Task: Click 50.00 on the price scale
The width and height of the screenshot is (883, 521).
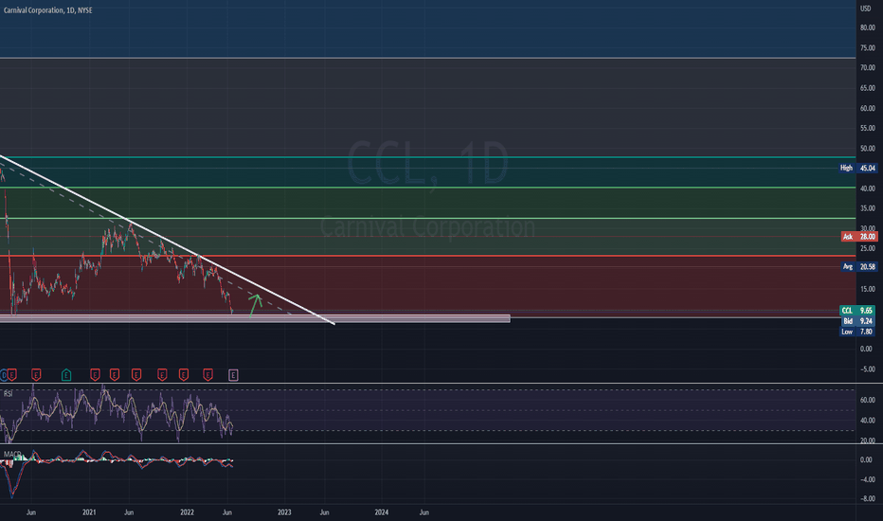Action: coord(867,149)
